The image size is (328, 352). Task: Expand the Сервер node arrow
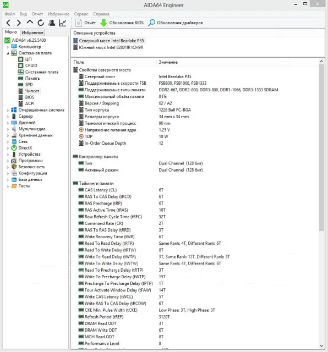pyautogui.click(x=8, y=116)
